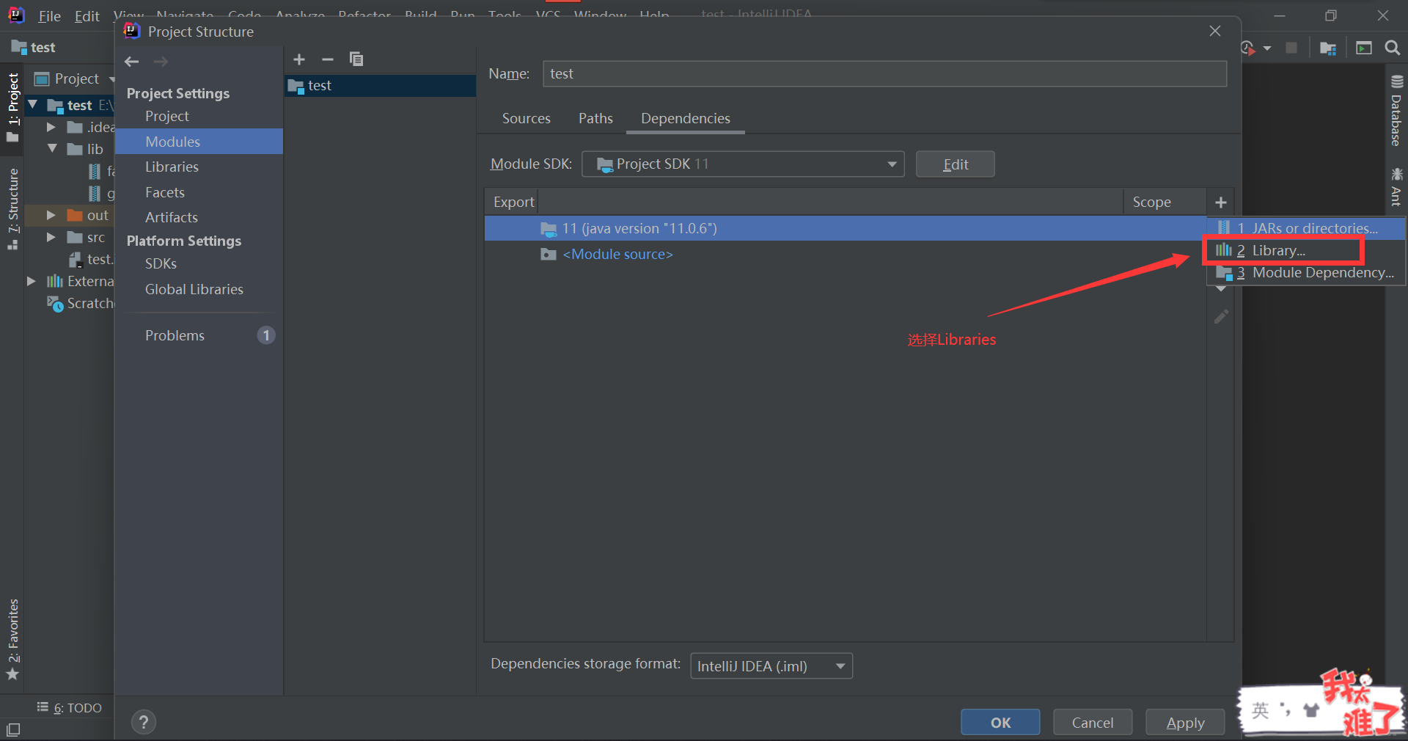1408x741 pixels.
Task: Open the Ant tool window
Action: 1396,187
